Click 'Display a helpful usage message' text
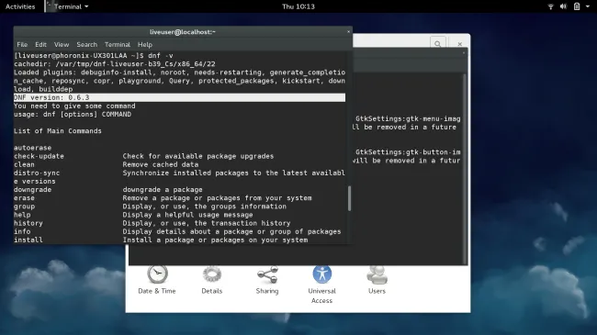The width and height of the screenshot is (597, 335). 187,215
